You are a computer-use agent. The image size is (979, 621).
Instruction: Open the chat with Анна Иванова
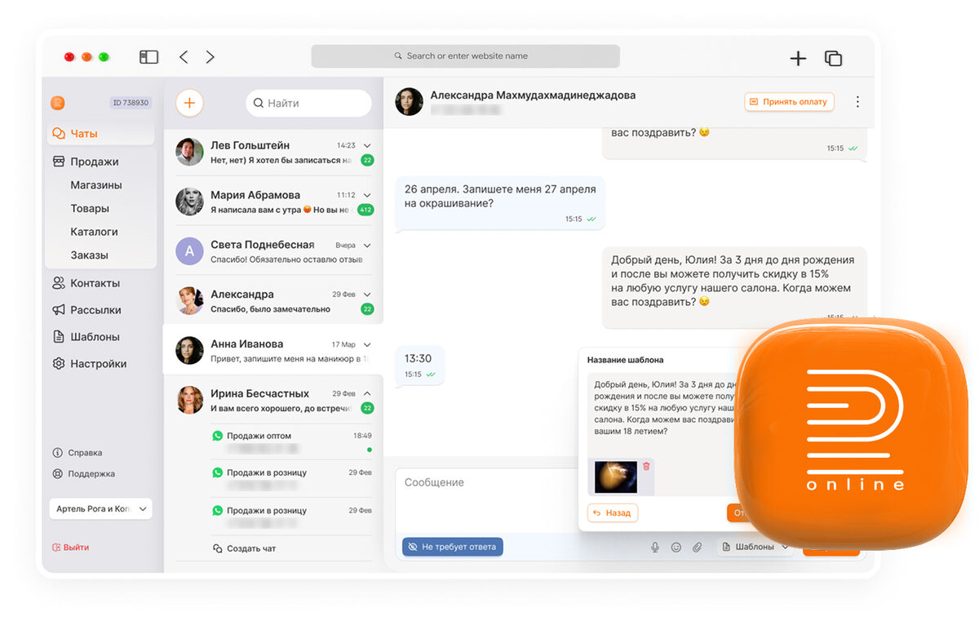click(x=273, y=350)
